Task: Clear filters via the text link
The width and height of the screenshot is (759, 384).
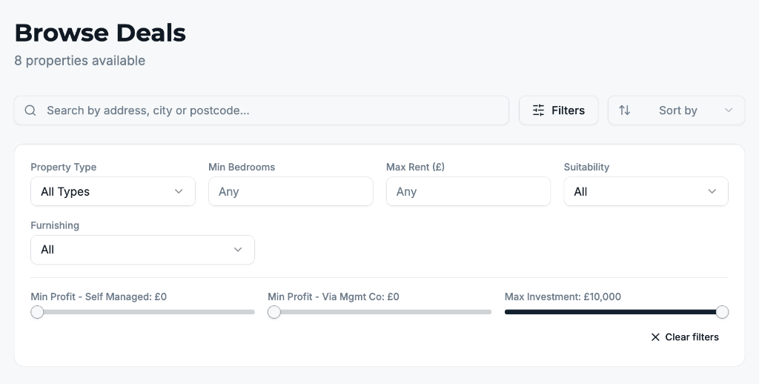Action: coord(692,337)
